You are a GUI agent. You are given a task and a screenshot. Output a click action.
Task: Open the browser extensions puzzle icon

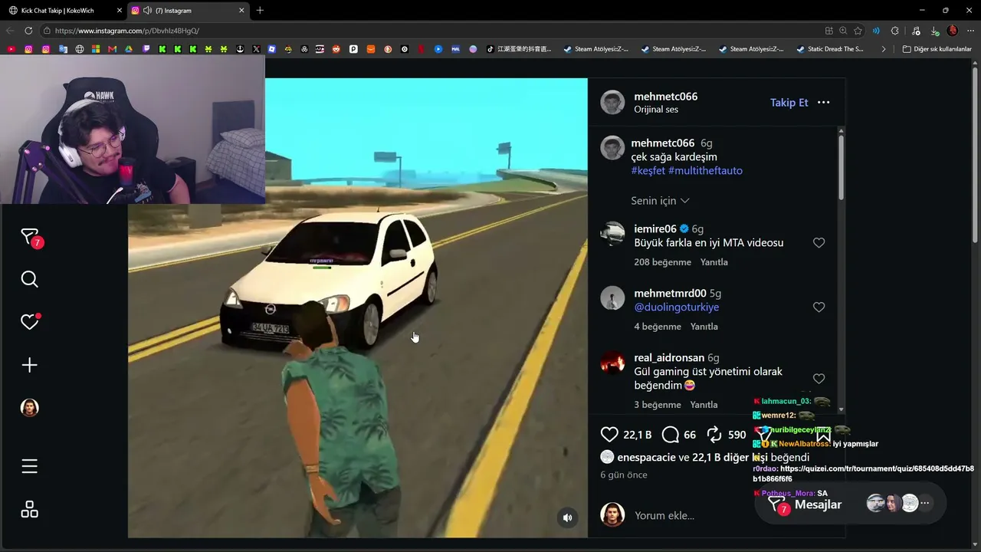pyautogui.click(x=894, y=31)
